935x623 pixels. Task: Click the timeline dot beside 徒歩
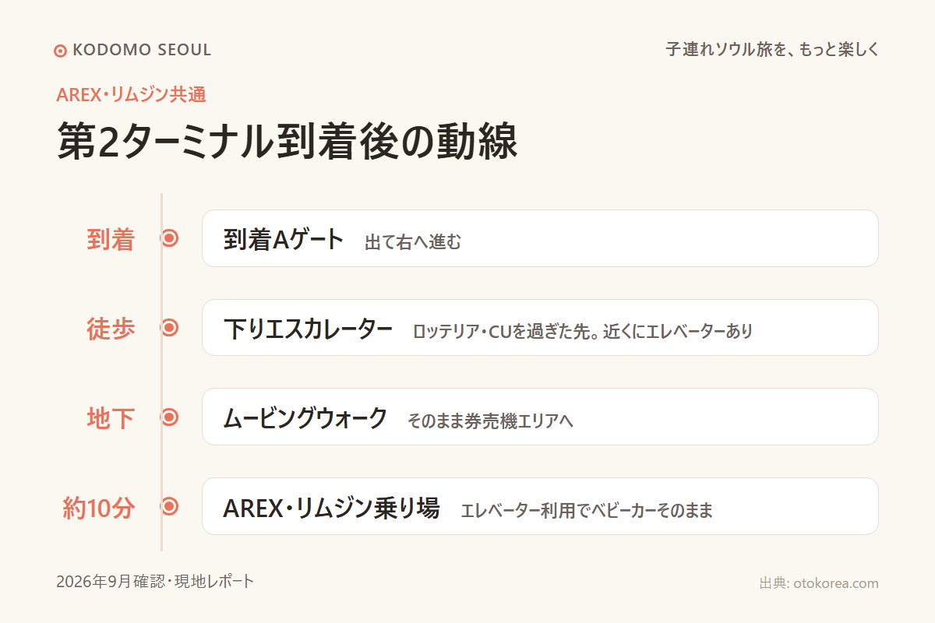point(170,328)
